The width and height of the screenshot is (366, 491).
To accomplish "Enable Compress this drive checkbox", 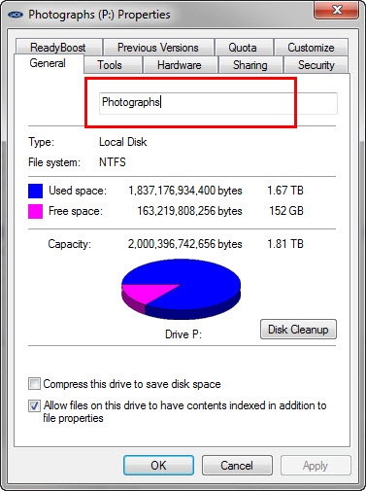I will 34,384.
